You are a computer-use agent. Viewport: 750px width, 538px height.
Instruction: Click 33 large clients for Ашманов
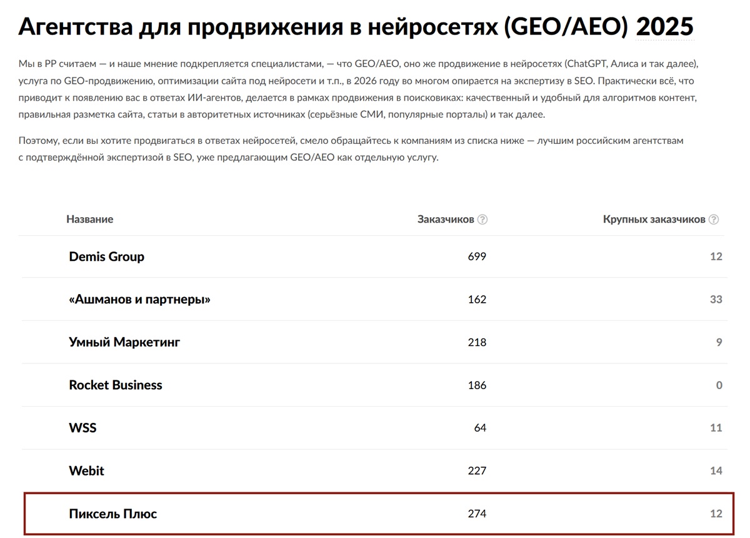716,300
